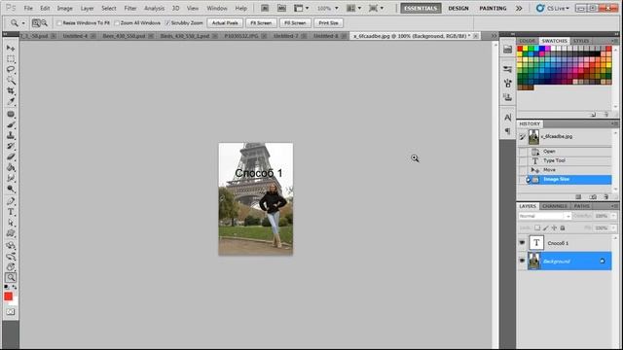Open the Layer menu
The width and height of the screenshot is (623, 350).
pyautogui.click(x=87, y=8)
